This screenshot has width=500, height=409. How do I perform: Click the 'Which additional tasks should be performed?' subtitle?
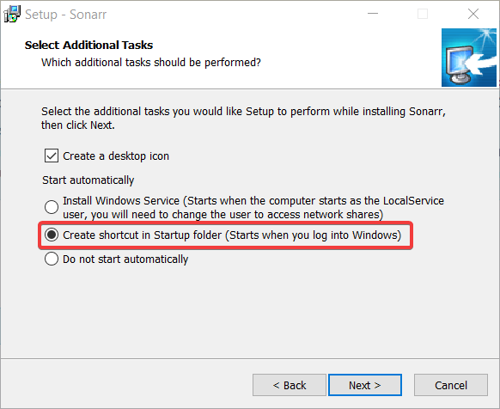pyautogui.click(x=151, y=62)
